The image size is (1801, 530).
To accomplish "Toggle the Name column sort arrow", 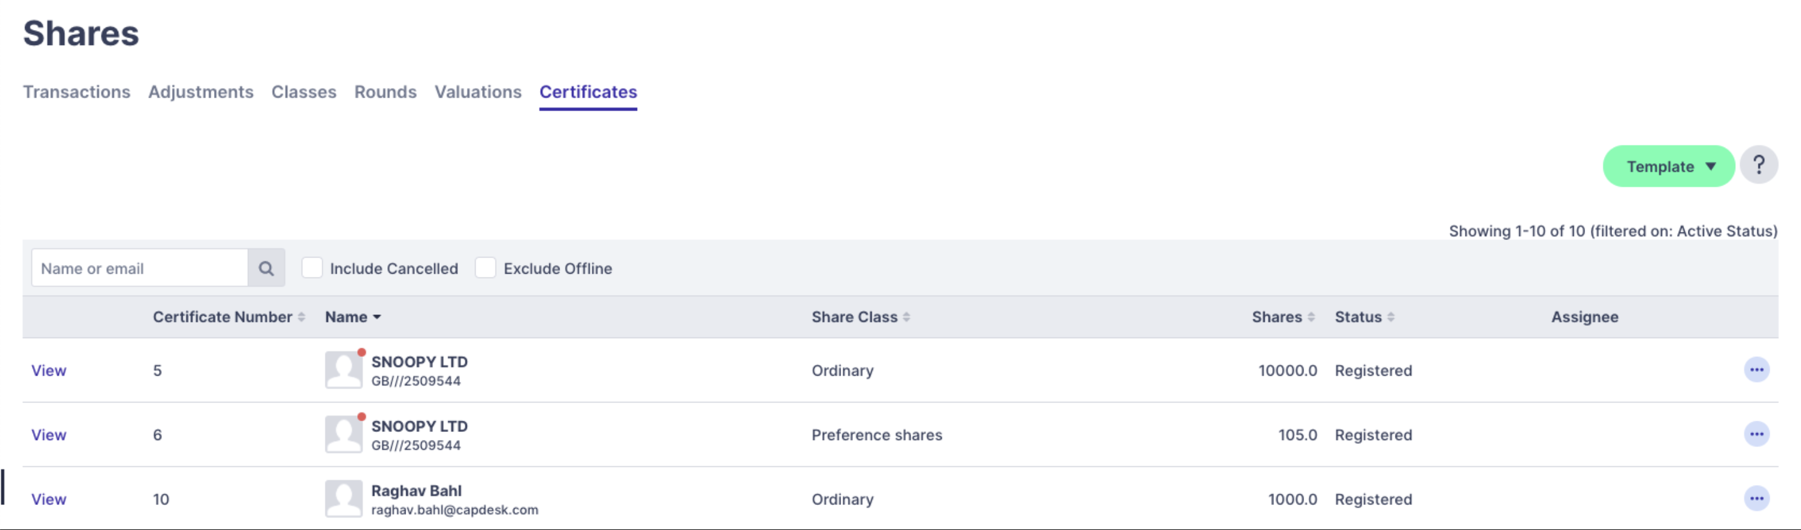I will pos(377,317).
